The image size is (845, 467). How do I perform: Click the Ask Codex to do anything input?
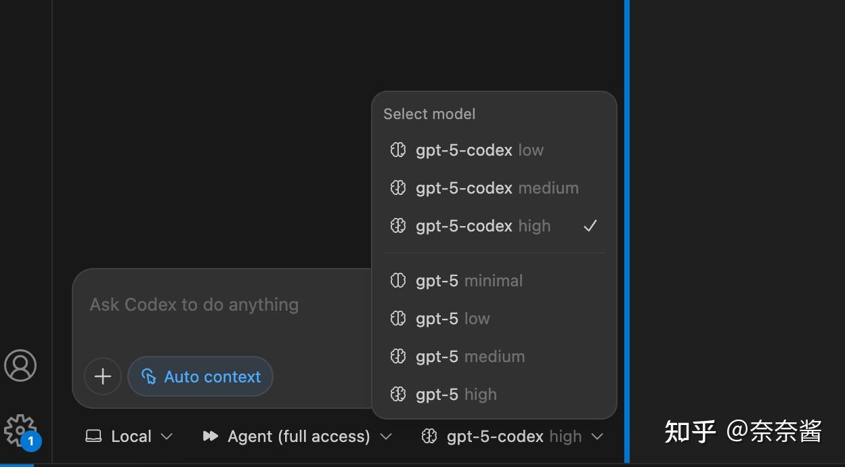coord(223,306)
